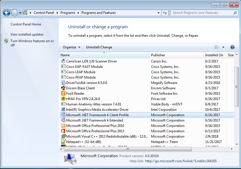Click Uninstall/Change button
This screenshot has height=169, width=241.
tap(99, 47)
